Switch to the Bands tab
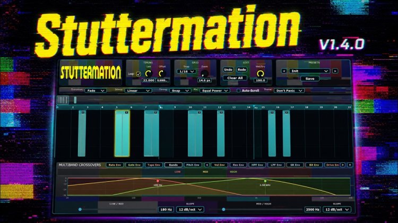The image size is (398, 223). 174,165
